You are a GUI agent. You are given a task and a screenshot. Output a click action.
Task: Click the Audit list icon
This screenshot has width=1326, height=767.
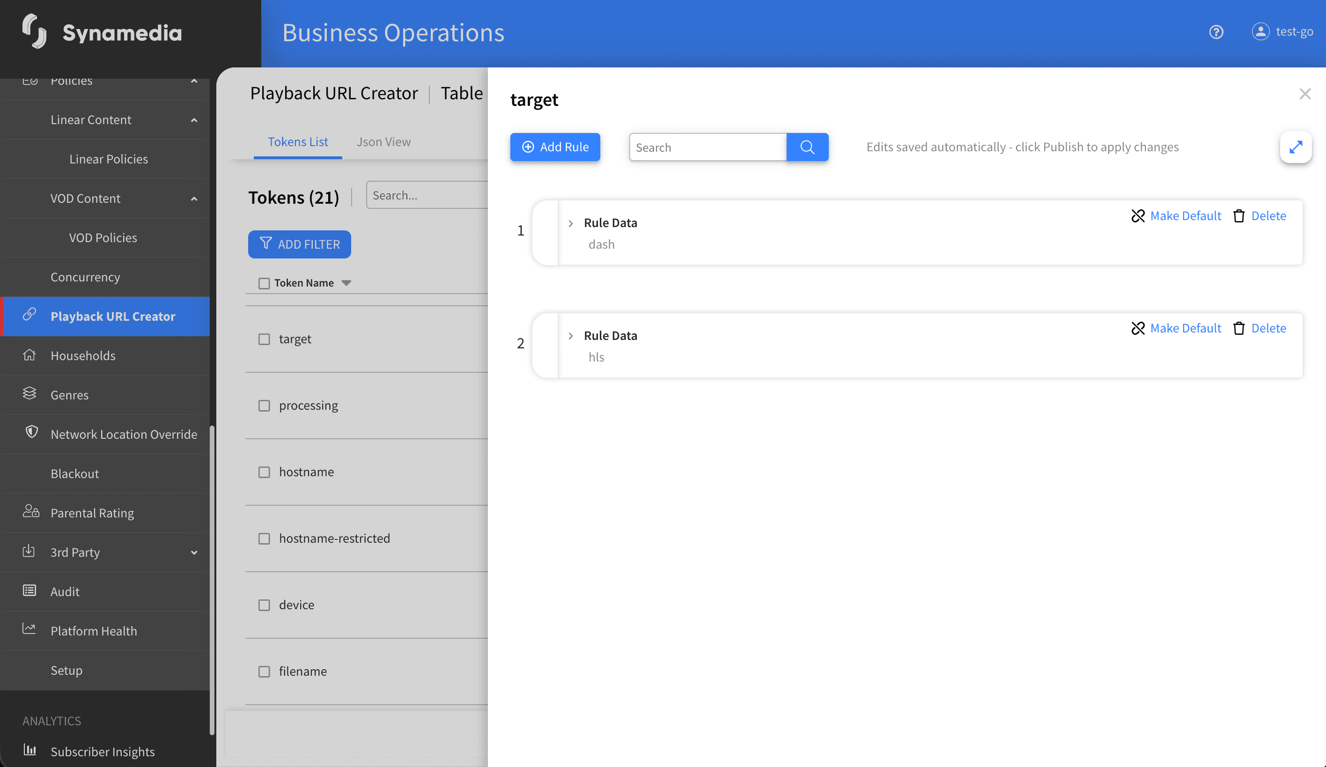click(x=29, y=590)
